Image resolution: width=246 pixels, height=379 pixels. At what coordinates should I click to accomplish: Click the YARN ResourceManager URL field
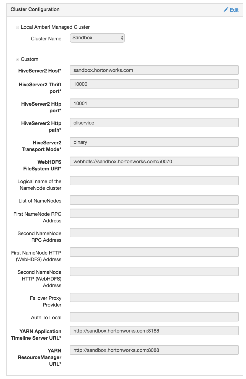pos(154,350)
